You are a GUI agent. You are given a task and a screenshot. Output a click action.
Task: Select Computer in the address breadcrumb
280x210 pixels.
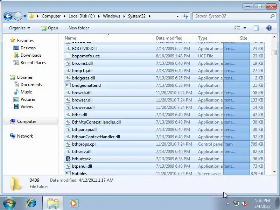click(51, 16)
